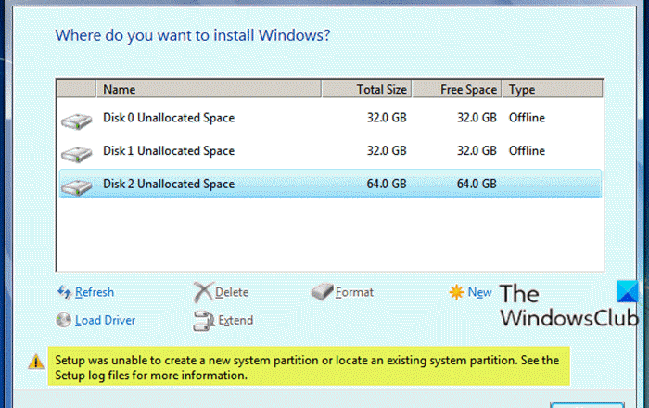Click the setup partition warning message

tap(309, 367)
